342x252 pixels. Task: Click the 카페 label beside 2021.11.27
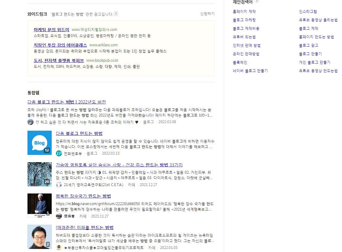click(83, 216)
